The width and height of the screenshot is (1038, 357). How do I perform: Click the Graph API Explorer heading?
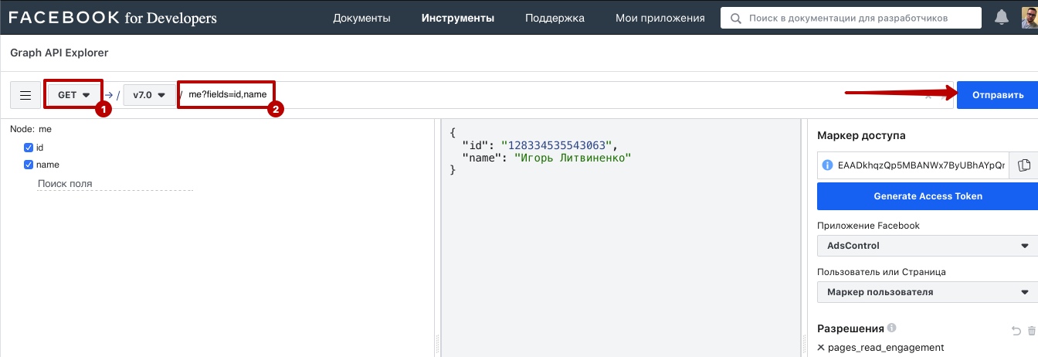point(59,53)
